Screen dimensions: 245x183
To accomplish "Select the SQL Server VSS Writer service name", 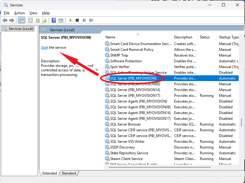I will coord(127,142).
